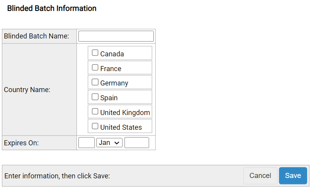The height and width of the screenshot is (190, 313).
Task: Enable the France country checkbox
Action: tap(95, 68)
